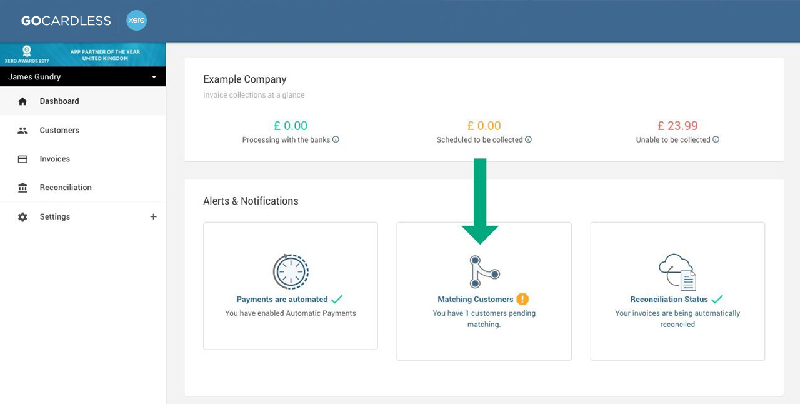The height and width of the screenshot is (404, 800).
Task: Go to Dashboard in the sidebar
Action: click(x=83, y=101)
